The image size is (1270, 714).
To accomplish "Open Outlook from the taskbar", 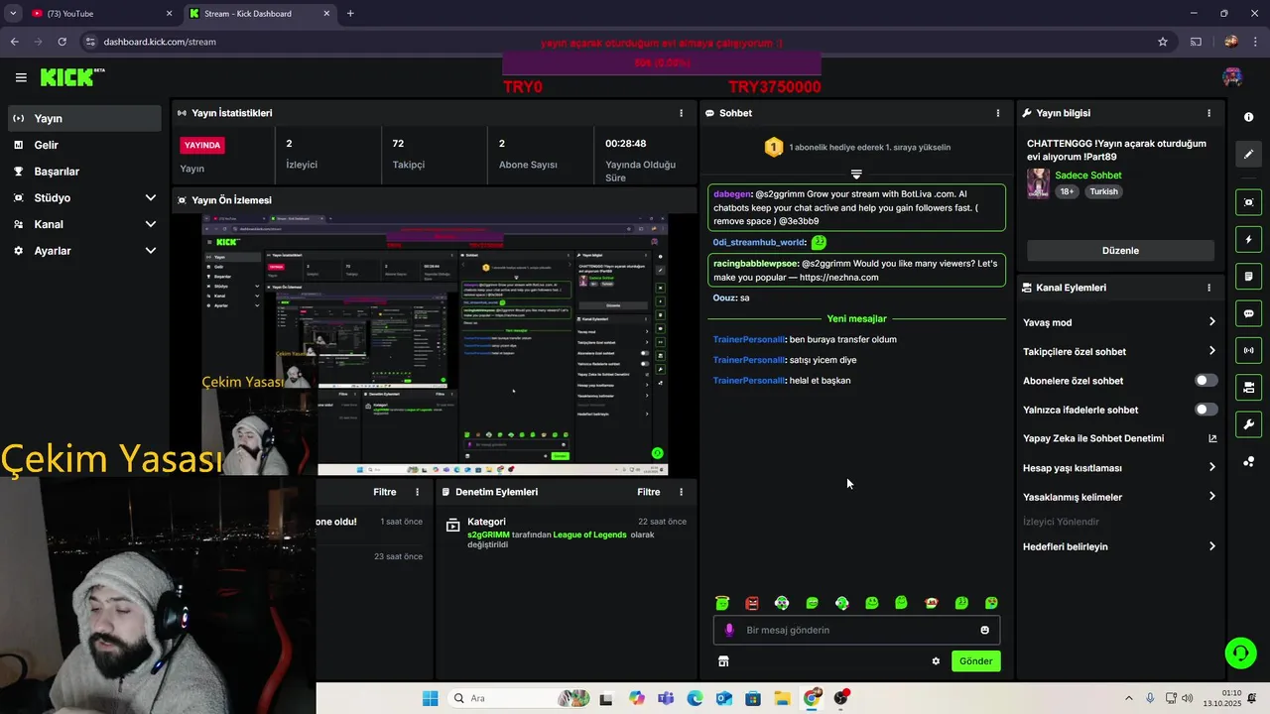I will (724, 698).
